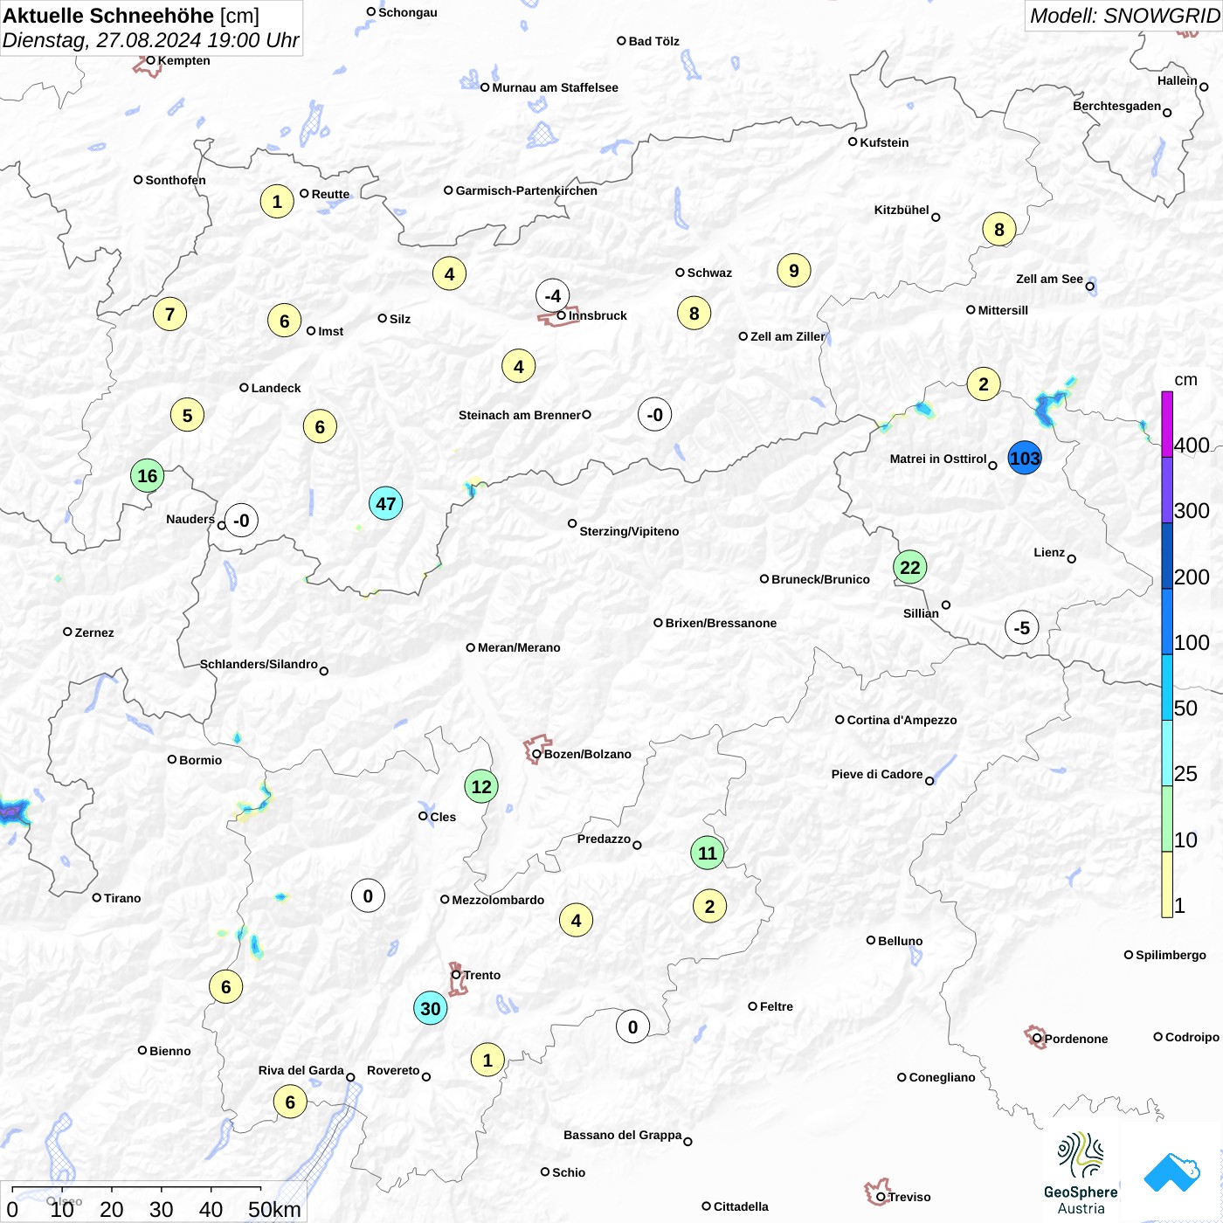This screenshot has height=1223, width=1223.
Task: Select the -4 marker above Innsbruck
Action: [553, 295]
